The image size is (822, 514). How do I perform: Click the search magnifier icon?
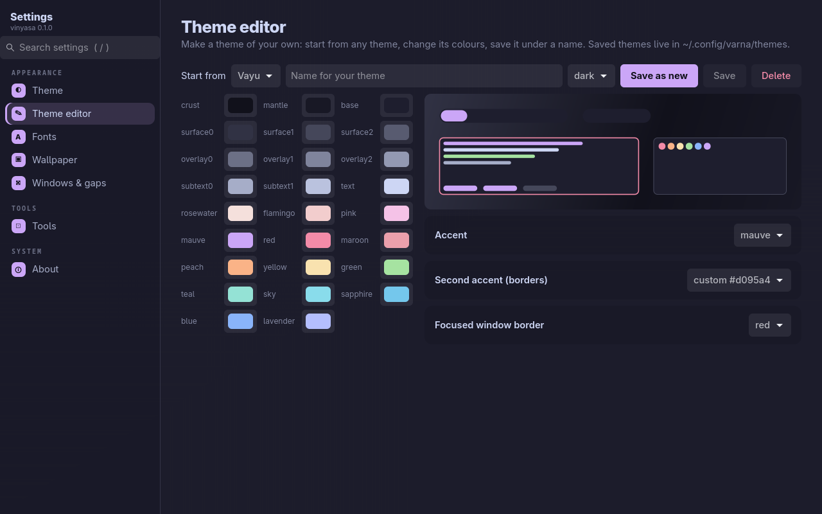pos(10,48)
